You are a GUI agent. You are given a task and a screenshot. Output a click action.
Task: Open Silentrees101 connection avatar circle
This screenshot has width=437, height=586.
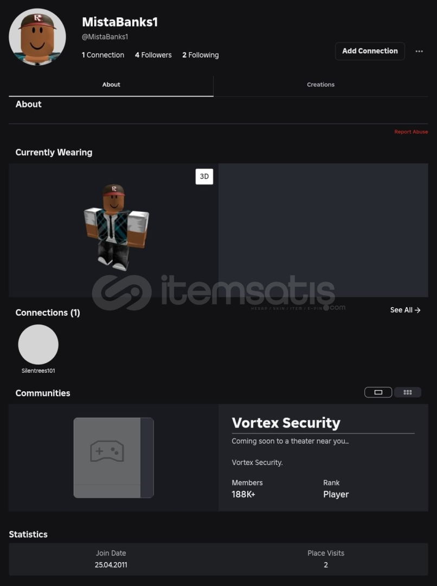coord(38,344)
